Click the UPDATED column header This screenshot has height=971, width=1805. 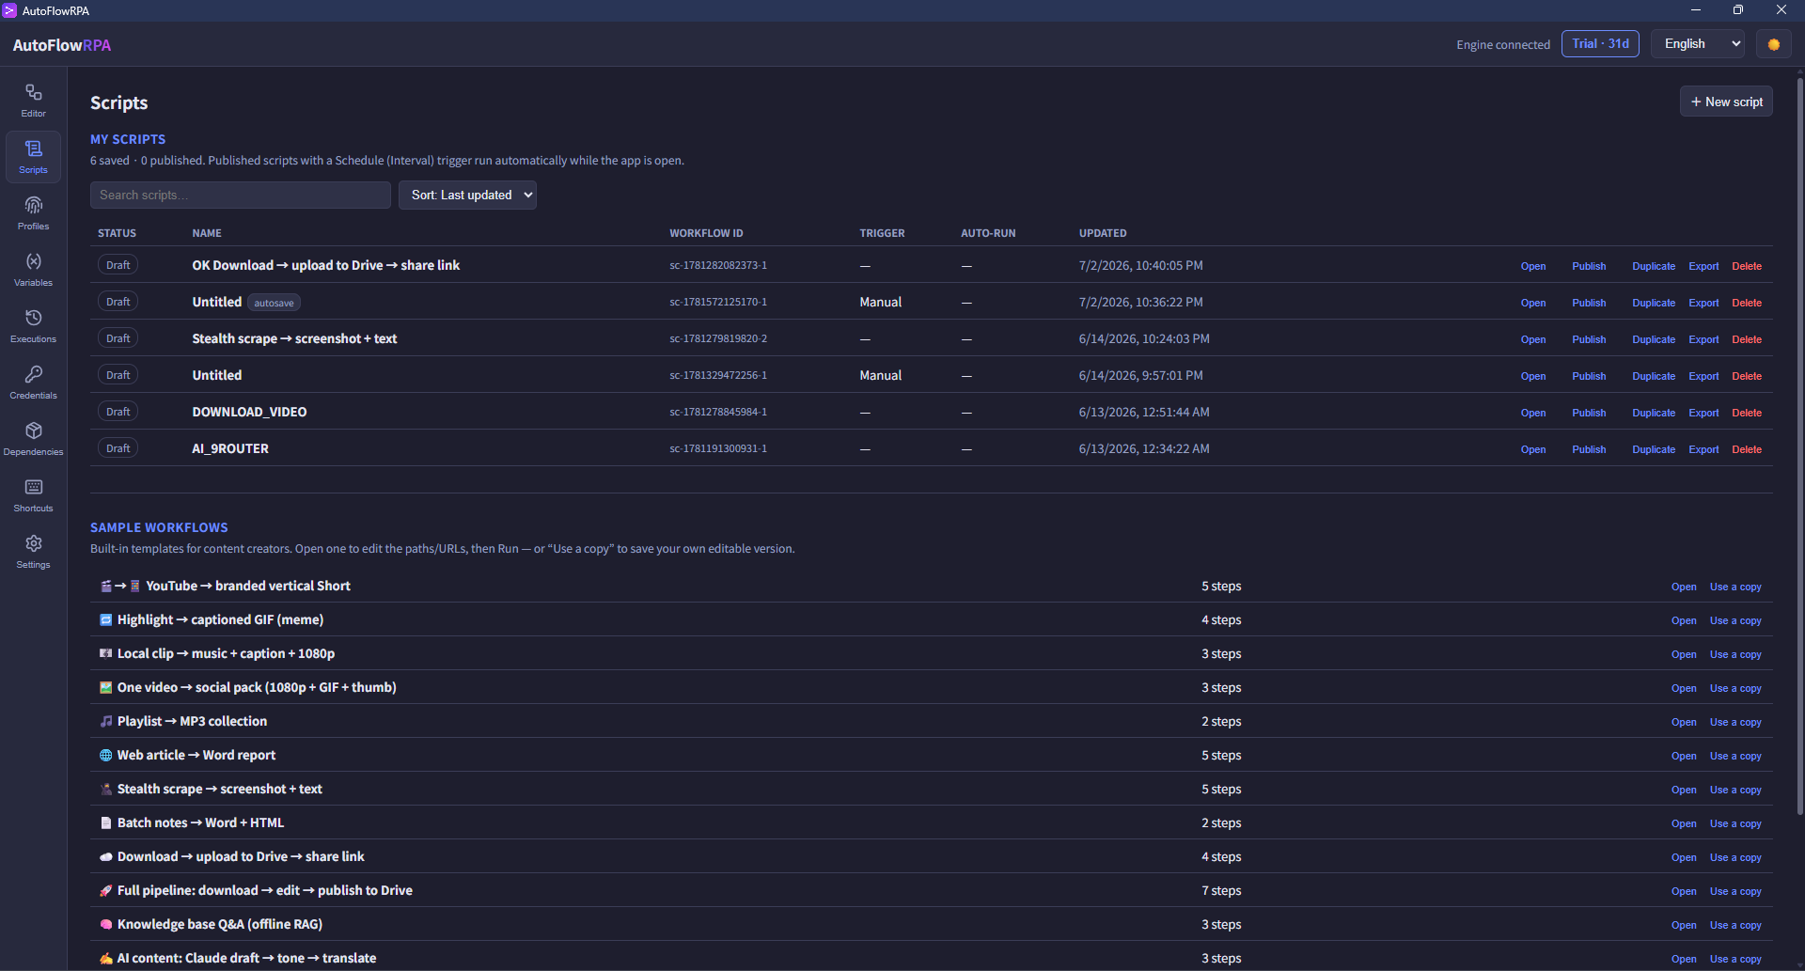[1103, 233]
